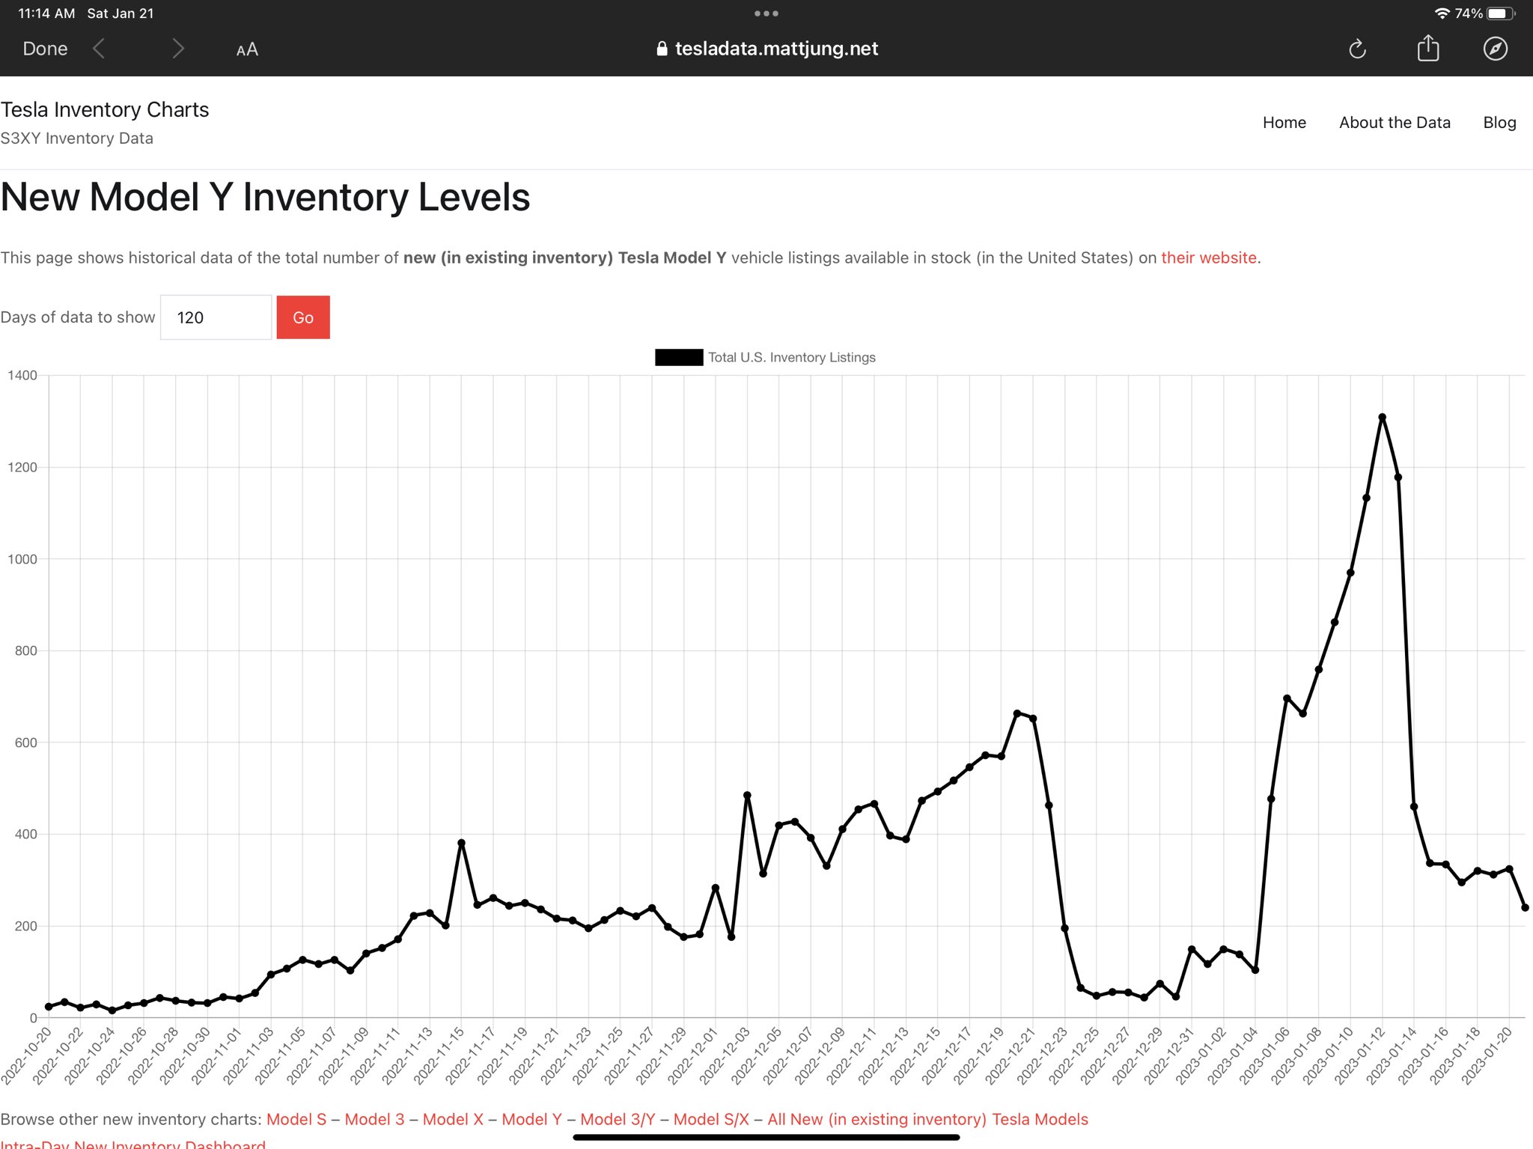Image resolution: width=1533 pixels, height=1149 pixels.
Task: Tap the battery indicator
Action: 1501,13
